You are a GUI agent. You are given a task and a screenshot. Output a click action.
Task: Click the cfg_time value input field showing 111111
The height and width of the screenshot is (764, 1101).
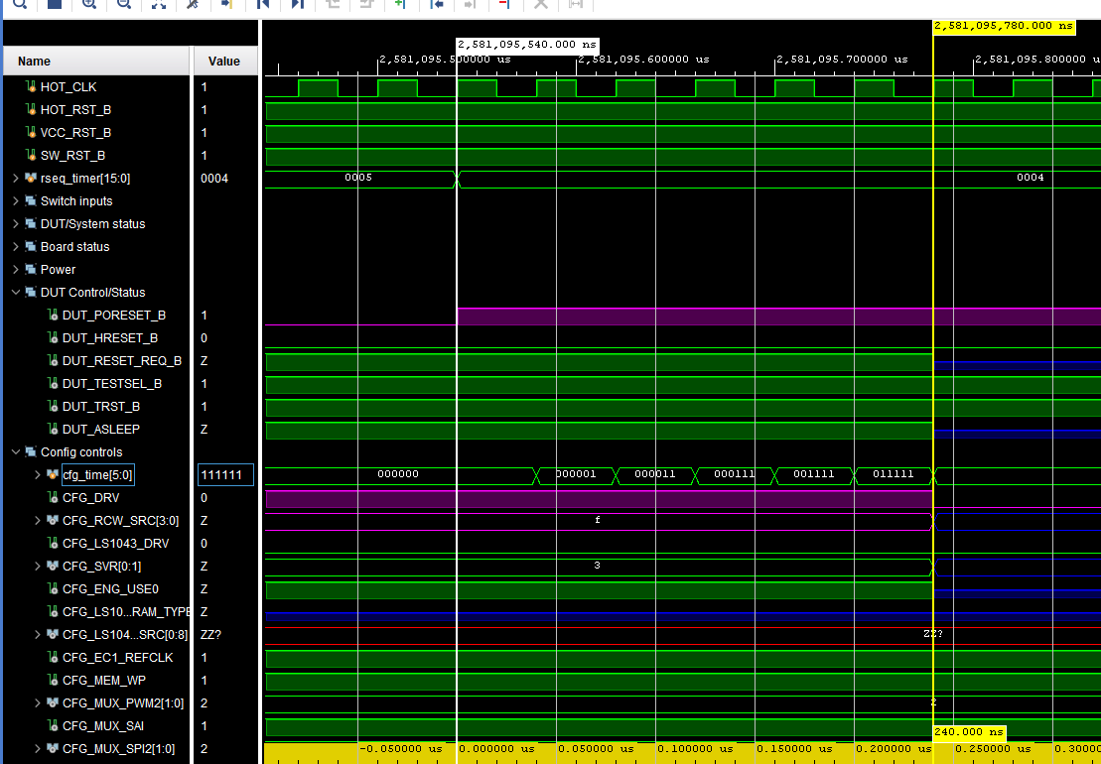coord(224,474)
